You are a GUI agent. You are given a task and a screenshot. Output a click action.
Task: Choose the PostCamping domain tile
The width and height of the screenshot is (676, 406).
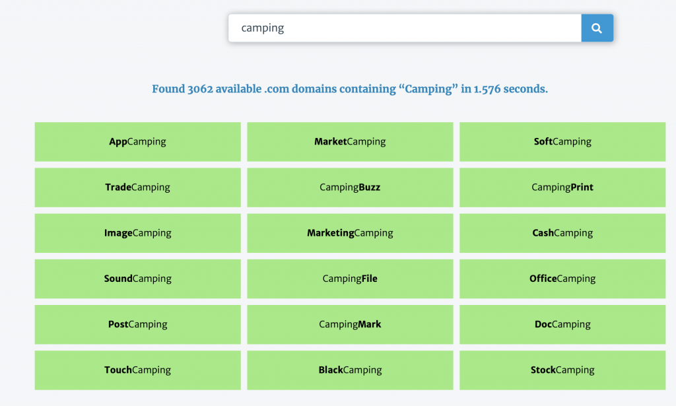tap(137, 325)
